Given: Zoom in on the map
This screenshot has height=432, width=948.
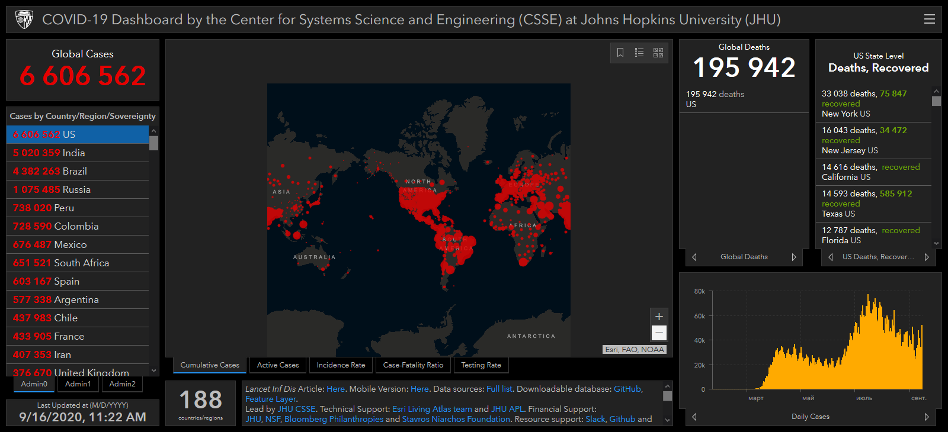Looking at the screenshot, I should pyautogui.click(x=659, y=317).
